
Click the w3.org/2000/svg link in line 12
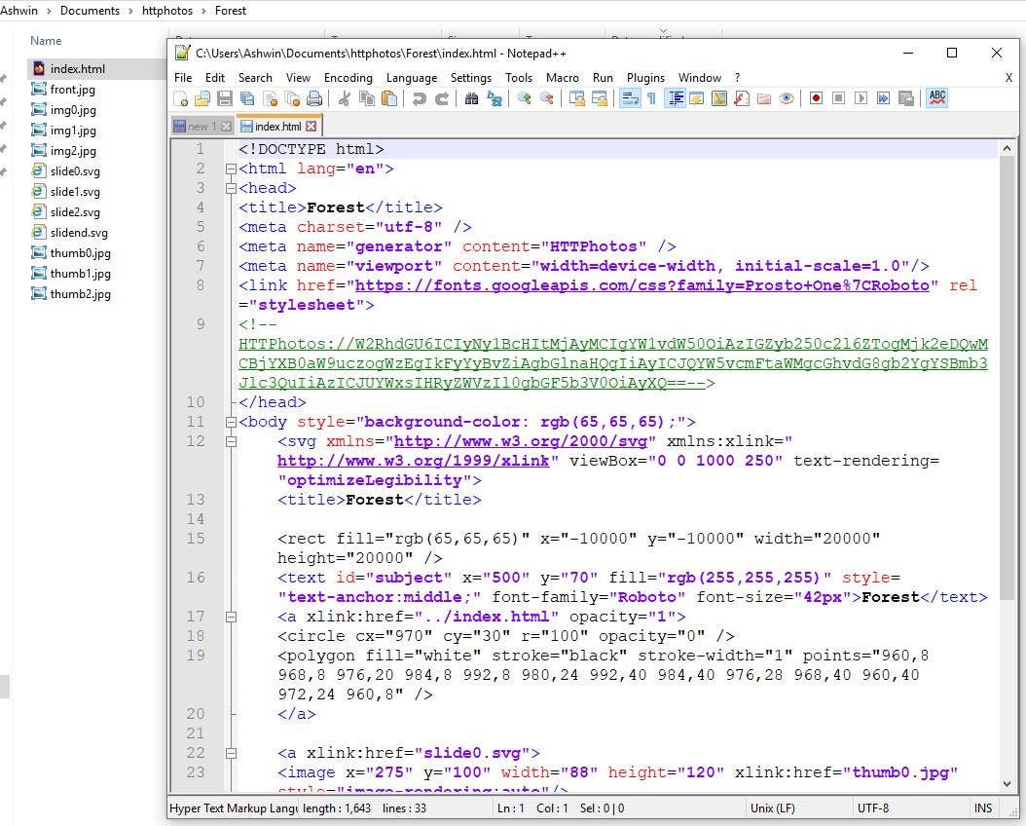[x=520, y=441]
